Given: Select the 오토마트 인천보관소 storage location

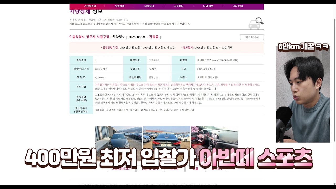Looking at the screenshot, I should tap(208, 78).
